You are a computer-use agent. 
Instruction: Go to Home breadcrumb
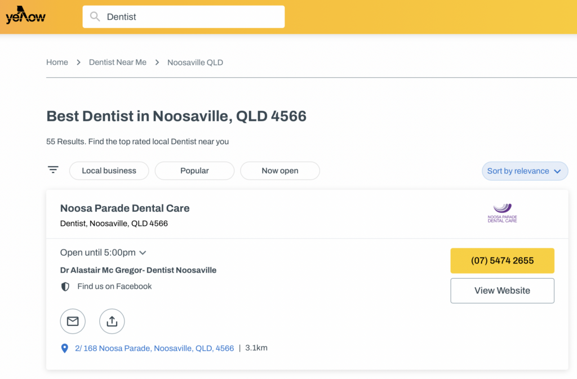(57, 63)
